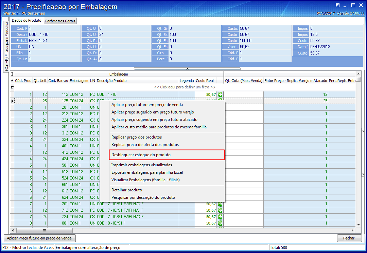Collapse the product data panel using center bar
This screenshot has height=253, width=367.
[x=187, y=69]
